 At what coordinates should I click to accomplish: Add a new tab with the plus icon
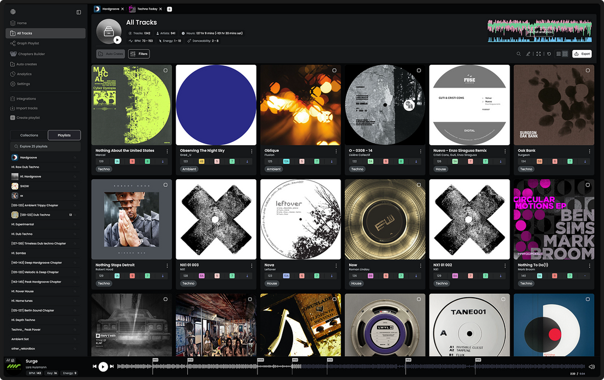click(170, 9)
